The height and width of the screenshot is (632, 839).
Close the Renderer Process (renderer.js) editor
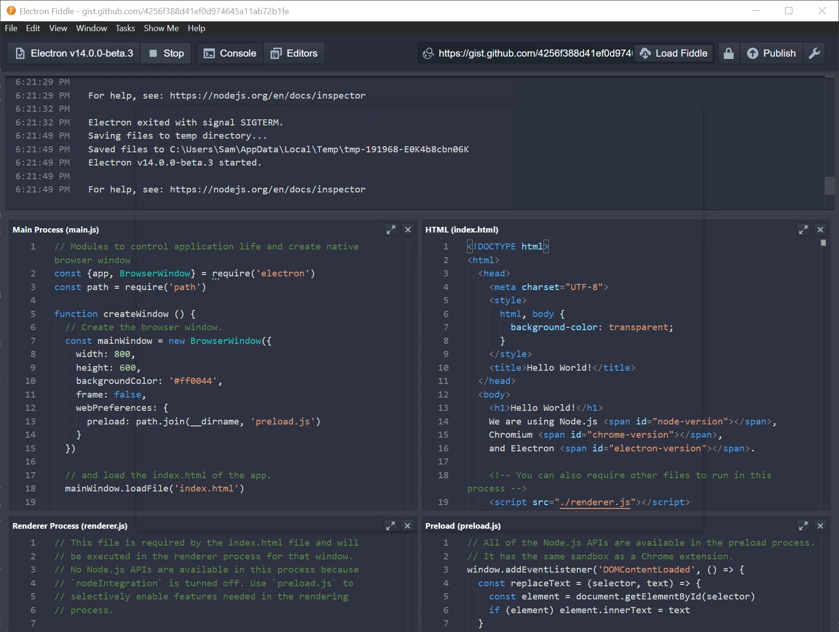pyautogui.click(x=408, y=526)
